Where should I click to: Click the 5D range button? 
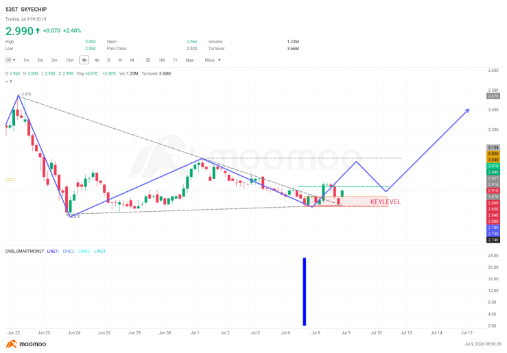coord(148,60)
